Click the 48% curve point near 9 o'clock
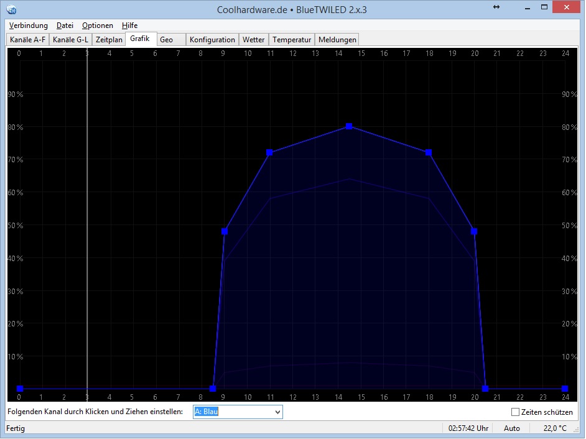The width and height of the screenshot is (586, 439). 225,231
